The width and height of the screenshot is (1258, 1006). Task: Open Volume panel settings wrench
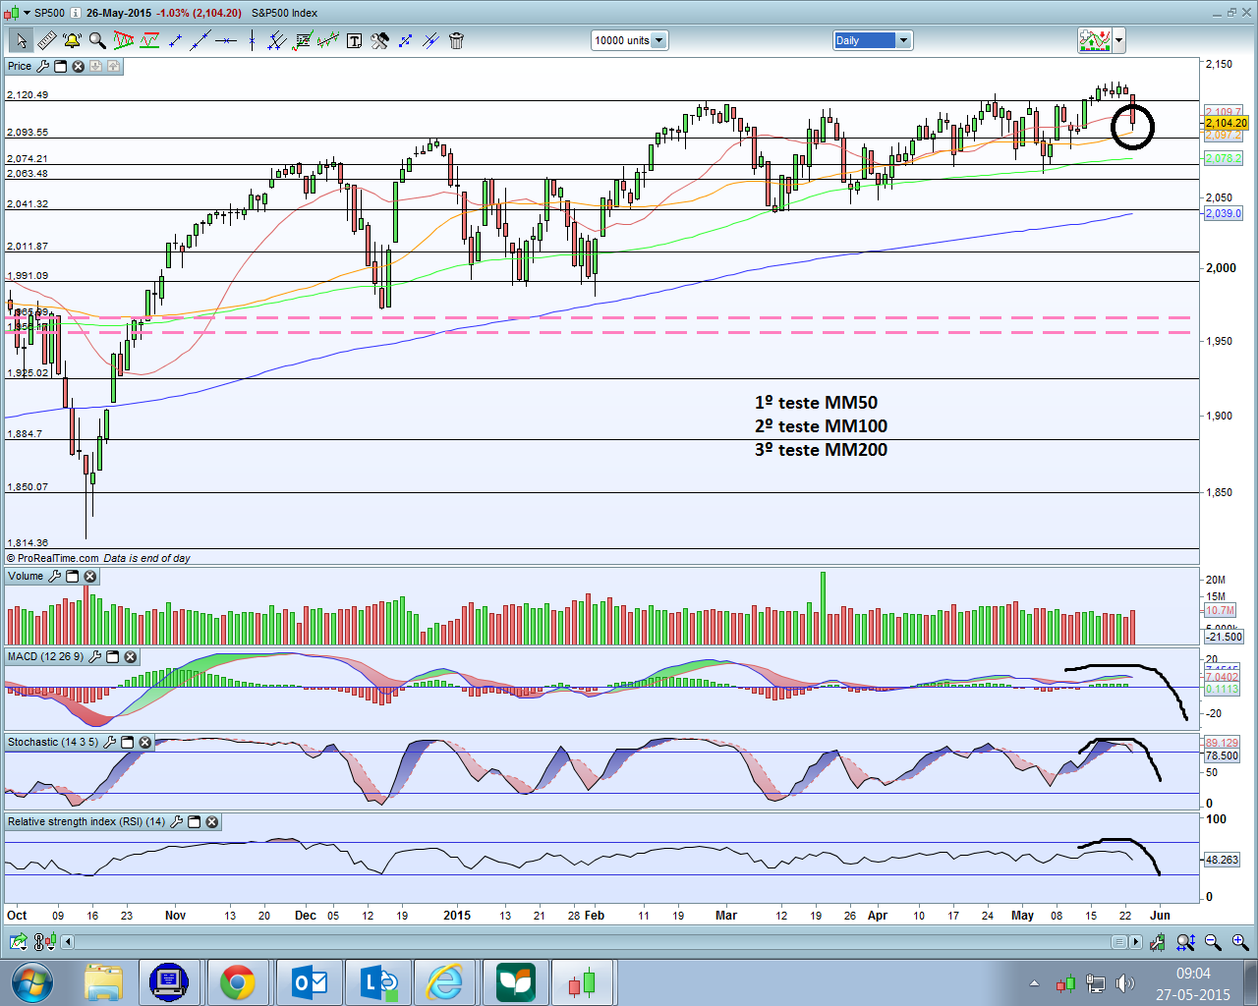(x=54, y=577)
